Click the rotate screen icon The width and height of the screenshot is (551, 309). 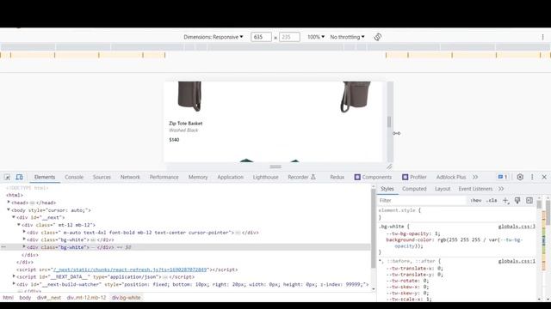point(378,37)
